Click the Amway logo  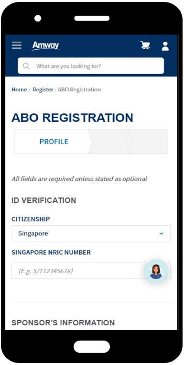pos(45,45)
